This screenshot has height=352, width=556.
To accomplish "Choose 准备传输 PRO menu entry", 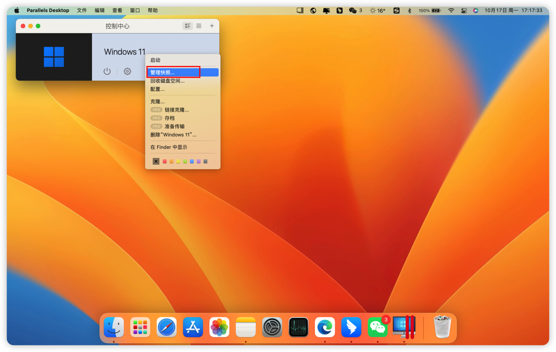I will [183, 126].
